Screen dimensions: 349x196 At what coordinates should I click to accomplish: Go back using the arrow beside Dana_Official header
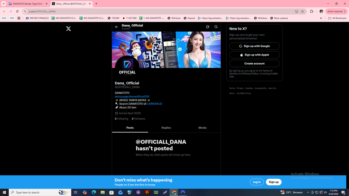pos(117,27)
